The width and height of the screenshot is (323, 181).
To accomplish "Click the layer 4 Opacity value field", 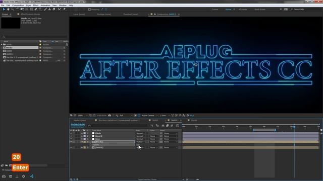I will point(138,145).
